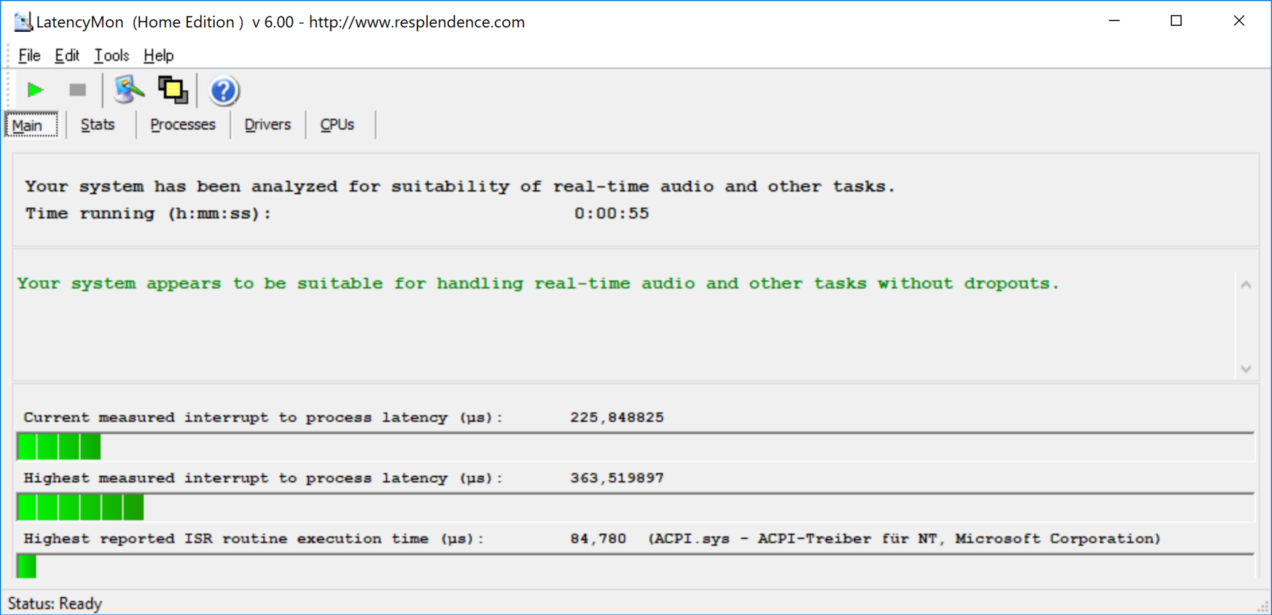1272x615 pixels.
Task: Open the Help menu
Action: [158, 56]
